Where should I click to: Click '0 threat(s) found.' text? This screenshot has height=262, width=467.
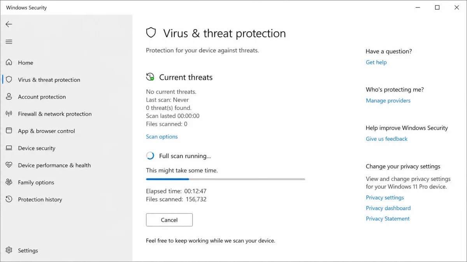tap(169, 108)
